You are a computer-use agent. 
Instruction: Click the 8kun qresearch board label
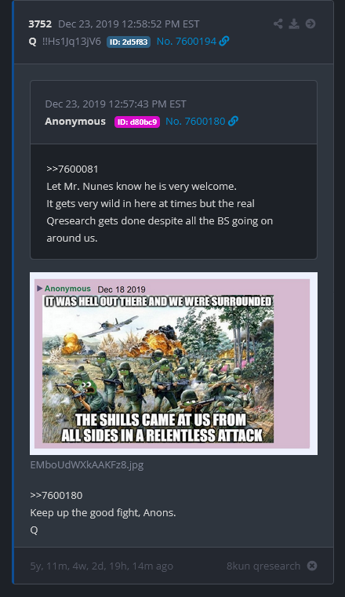[x=263, y=566]
